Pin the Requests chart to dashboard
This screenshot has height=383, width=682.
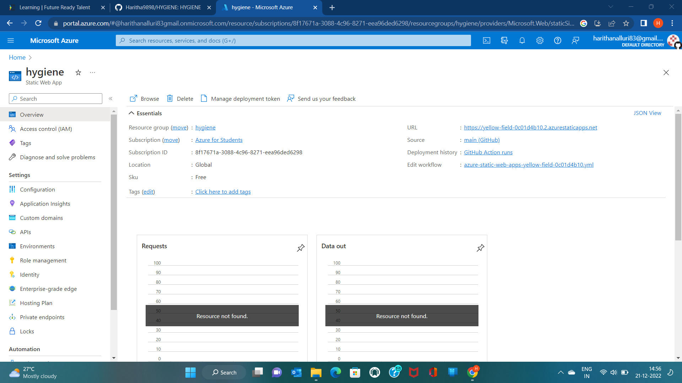301,248
